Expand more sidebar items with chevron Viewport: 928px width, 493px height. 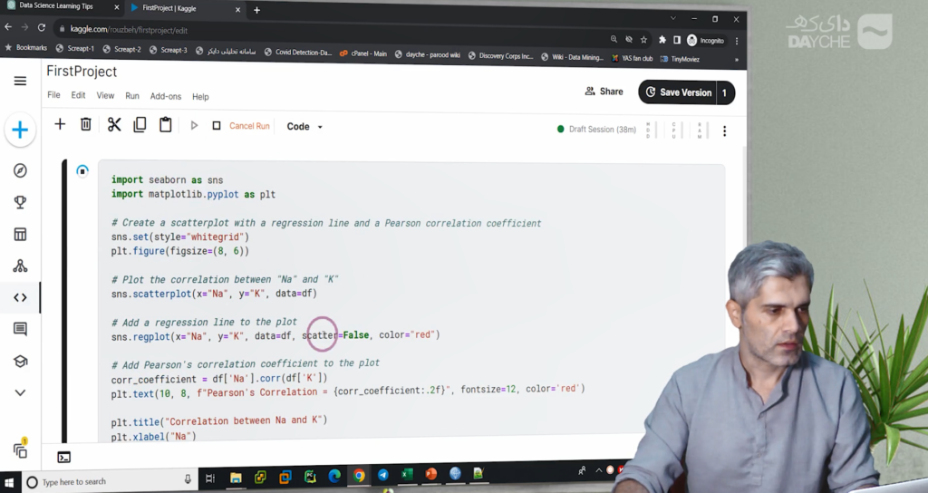tap(20, 392)
